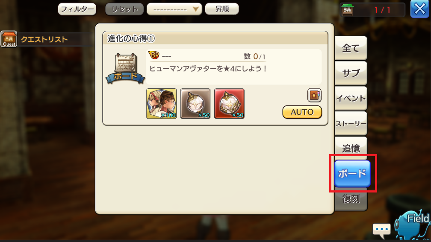This screenshot has height=242, width=431.
Task: Open the star book bookmark icon
Action: tap(314, 95)
